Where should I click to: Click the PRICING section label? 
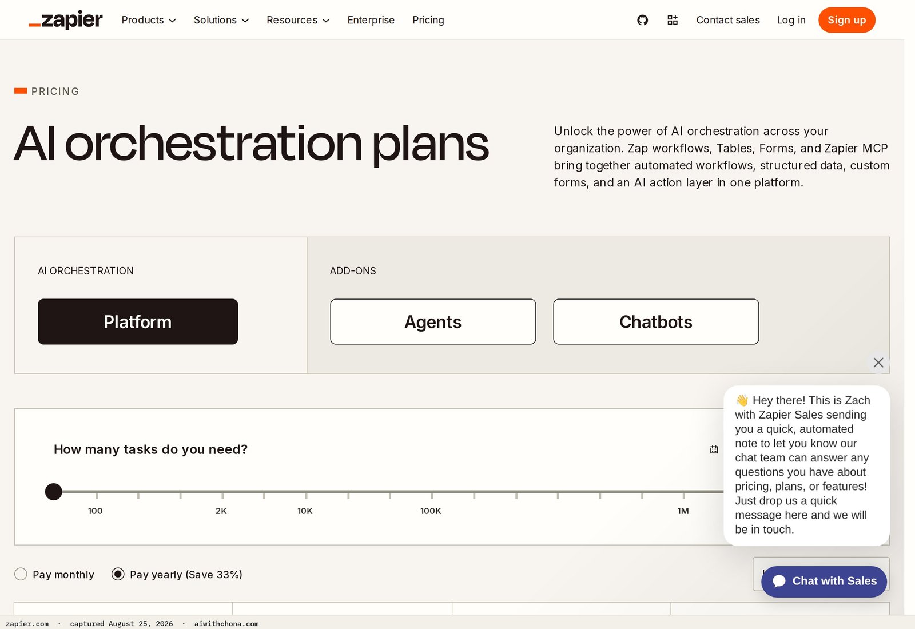(x=55, y=91)
